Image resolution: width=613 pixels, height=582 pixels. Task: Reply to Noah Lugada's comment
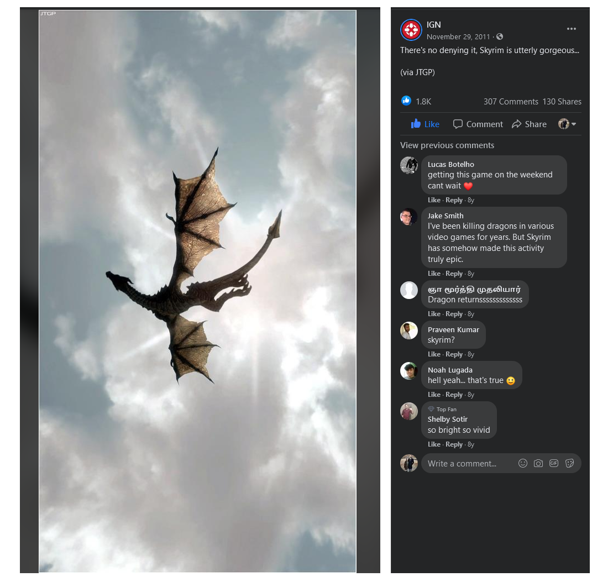[454, 395]
